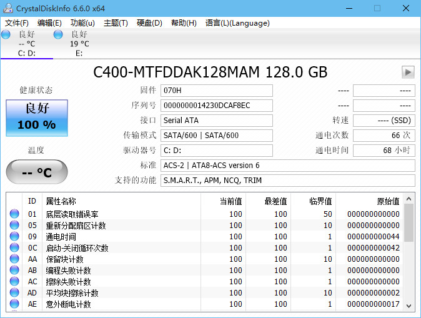
Task: Click status orb for attribute 0C
Action: (14, 247)
